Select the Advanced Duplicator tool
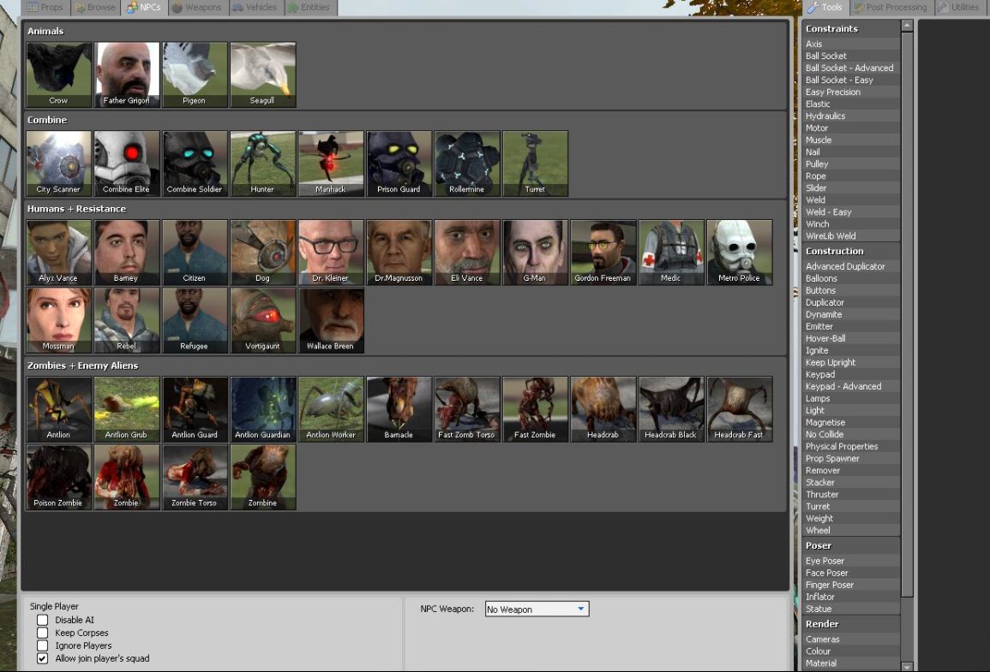This screenshot has width=990, height=672. (845, 266)
